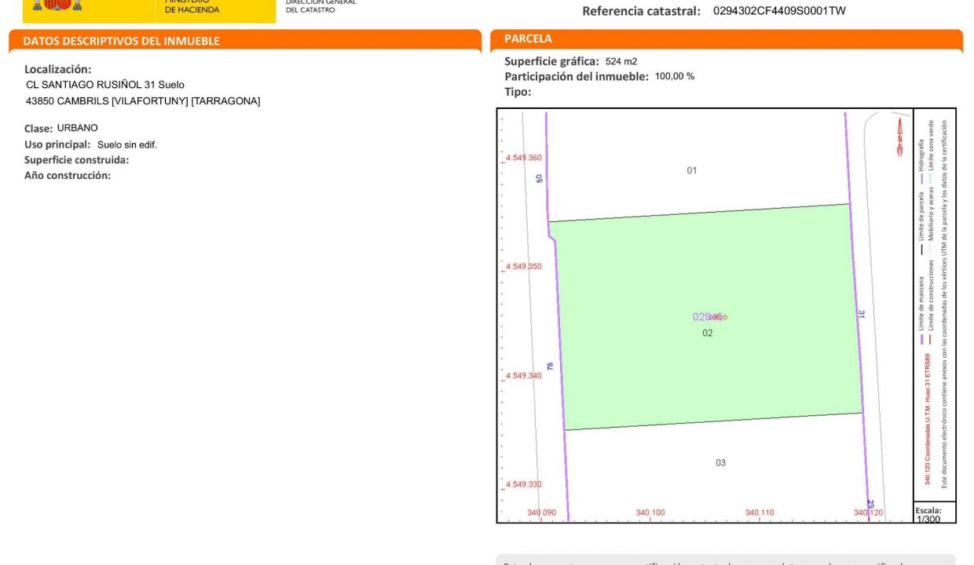Click cadastral reference 0294302CF4409S0001TW
This screenshot has width=974, height=565.
[x=779, y=11]
